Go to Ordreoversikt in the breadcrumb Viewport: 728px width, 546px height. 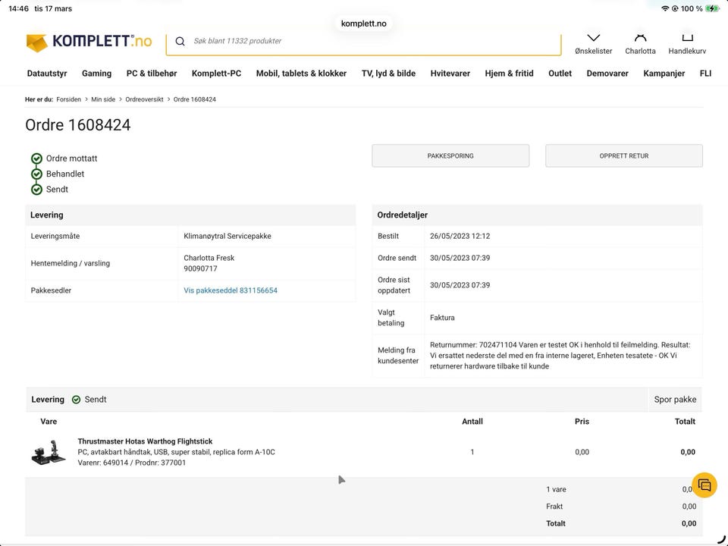pos(144,99)
